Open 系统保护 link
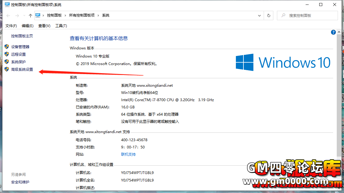Viewport: 344px width, 193px height. (18, 62)
